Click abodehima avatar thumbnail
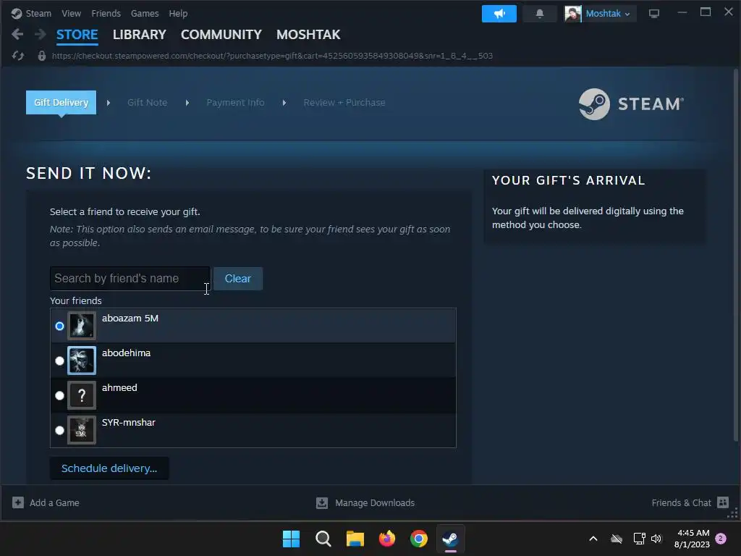This screenshot has width=741, height=556. point(81,361)
